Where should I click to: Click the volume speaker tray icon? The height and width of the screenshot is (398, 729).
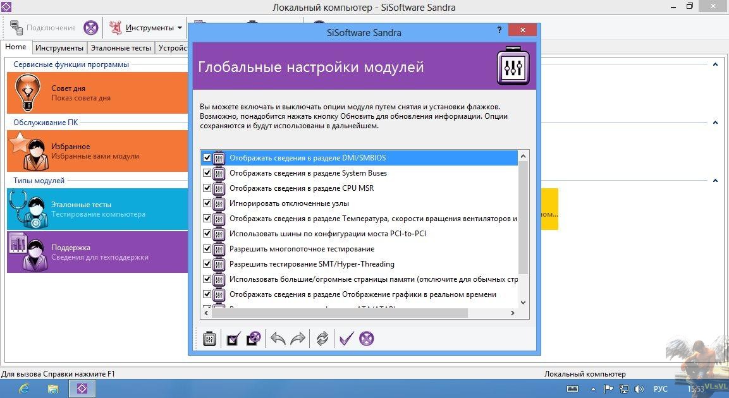click(639, 389)
